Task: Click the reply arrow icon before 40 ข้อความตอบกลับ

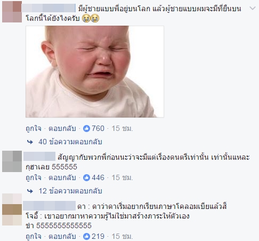Action: click(30, 142)
